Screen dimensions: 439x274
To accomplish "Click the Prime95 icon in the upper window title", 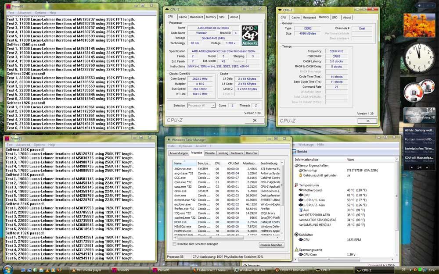I will coord(8,6).
